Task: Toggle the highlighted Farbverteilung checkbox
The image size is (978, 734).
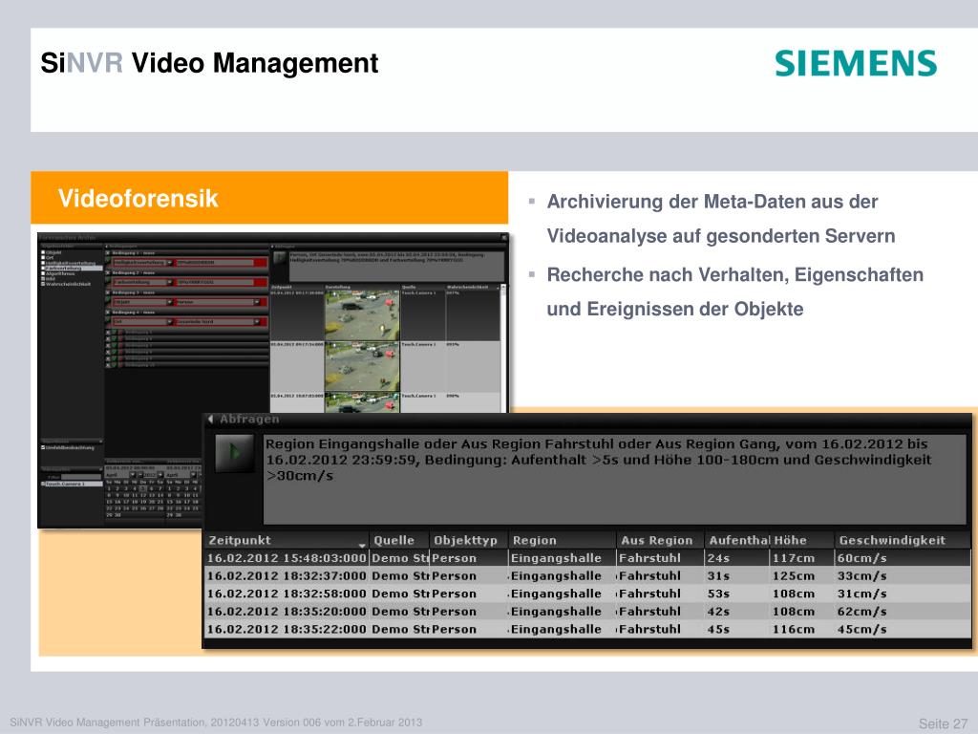Action: click(x=43, y=269)
